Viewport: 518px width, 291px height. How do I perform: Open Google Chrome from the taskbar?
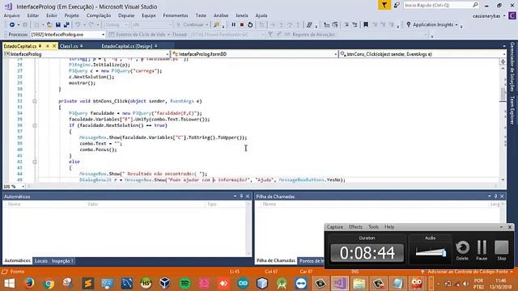tap(49, 284)
